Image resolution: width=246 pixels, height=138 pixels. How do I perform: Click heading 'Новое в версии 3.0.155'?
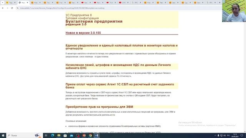[83, 33]
